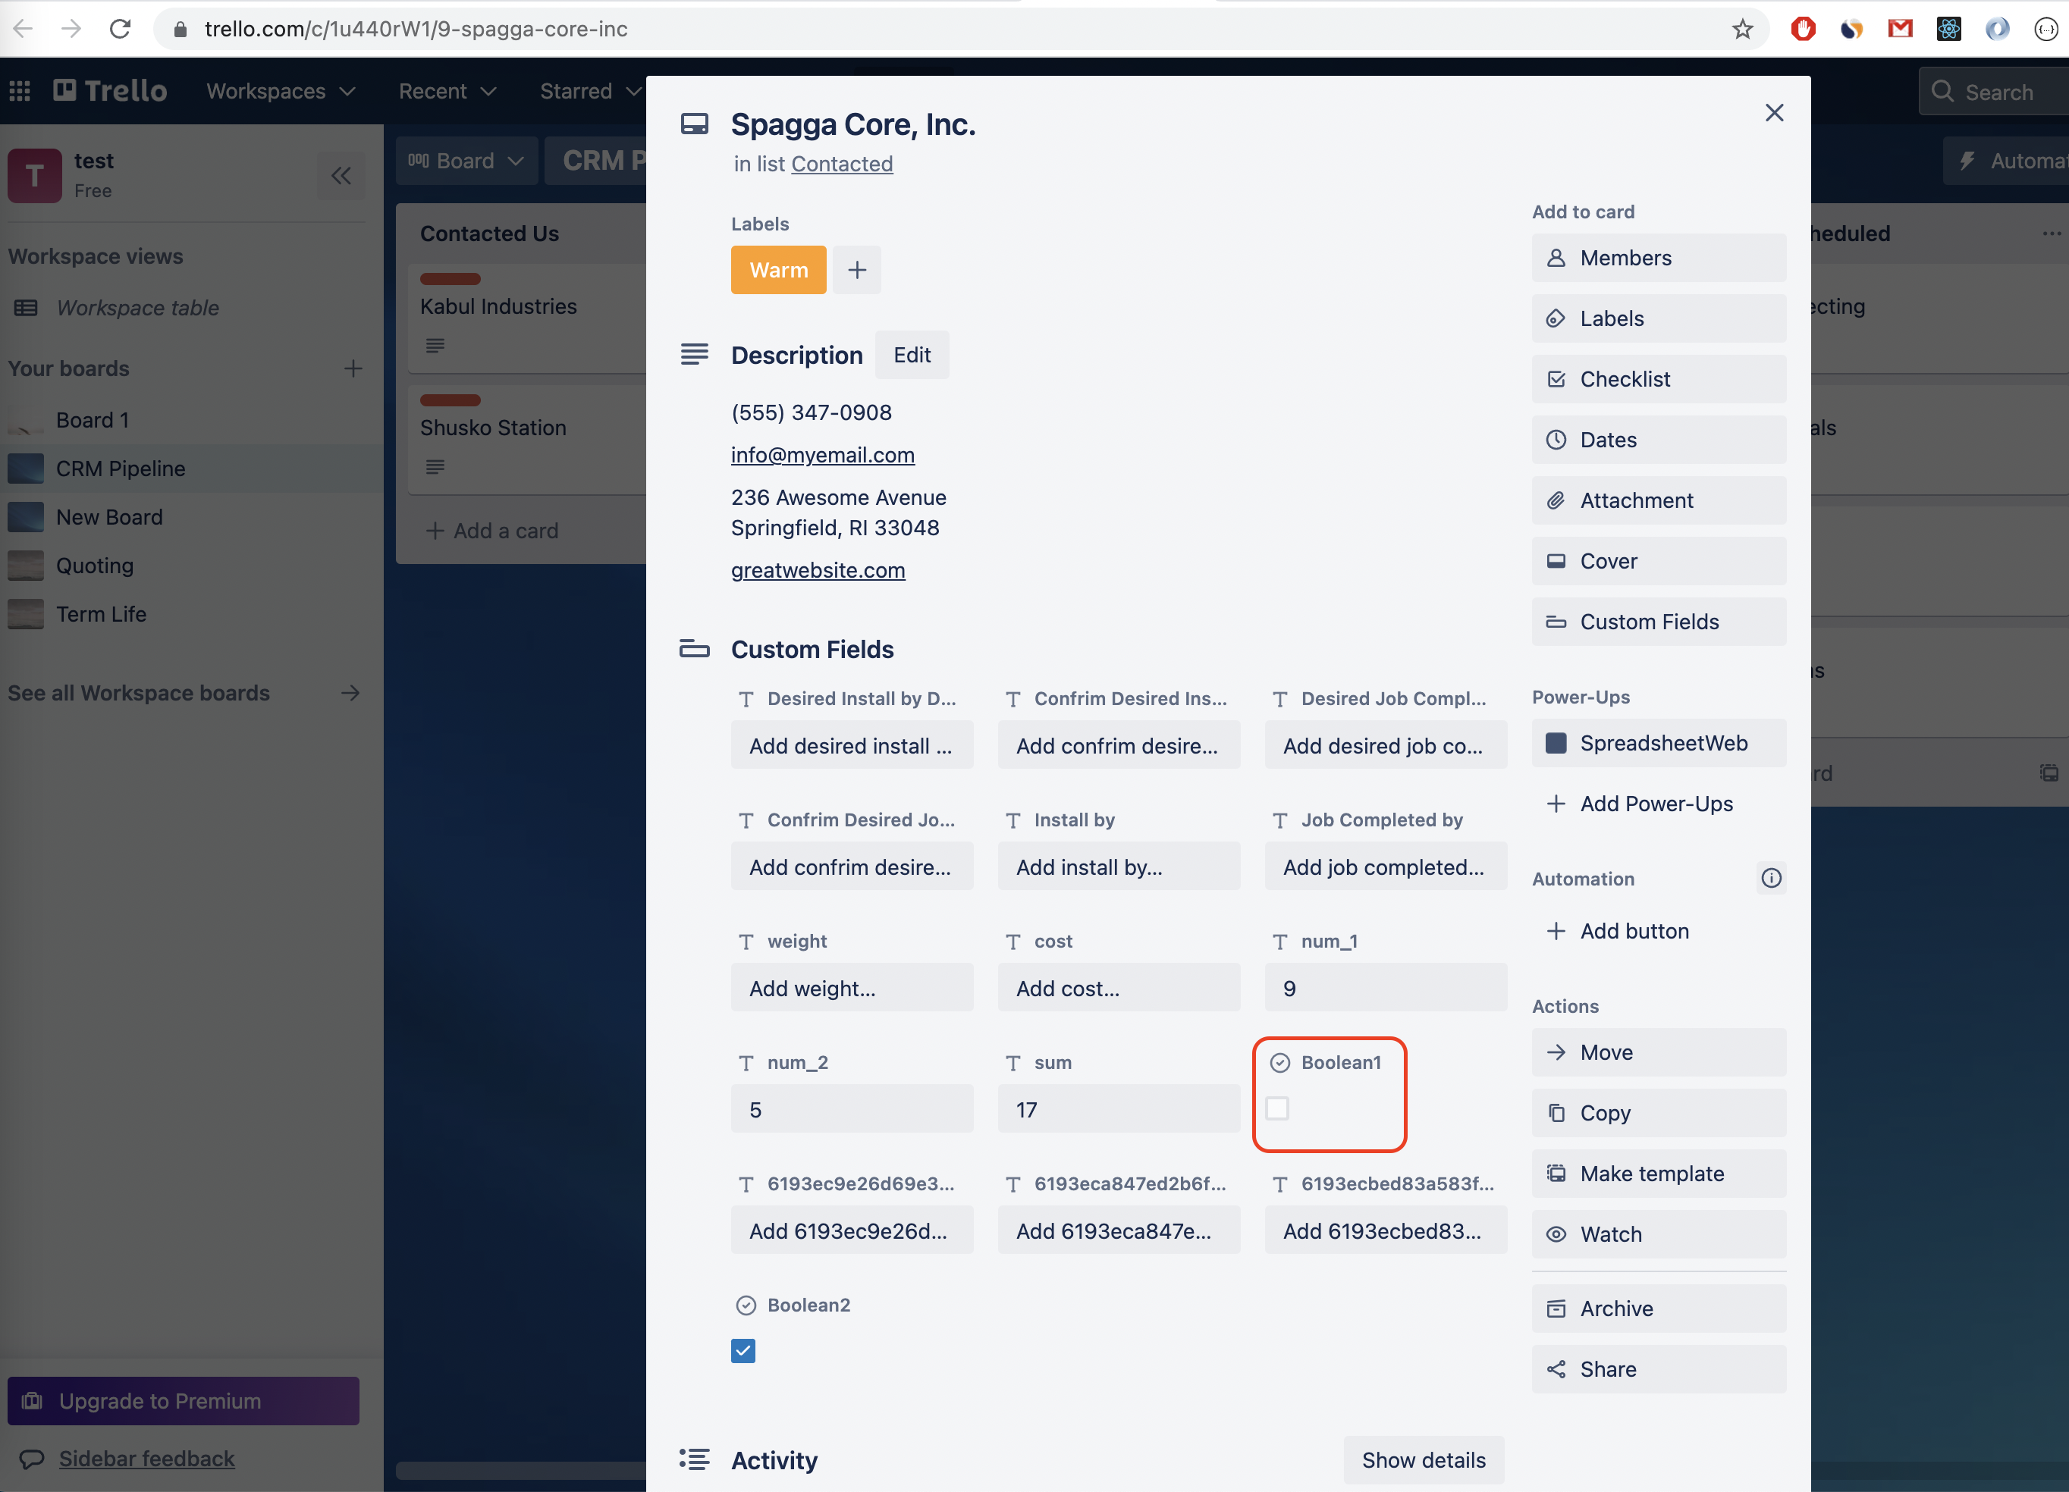Image resolution: width=2069 pixels, height=1492 pixels.
Task: Click the Edit description button
Action: tap(912, 355)
